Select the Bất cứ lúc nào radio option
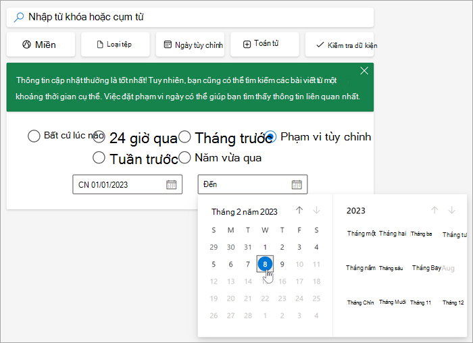 pos(34,136)
